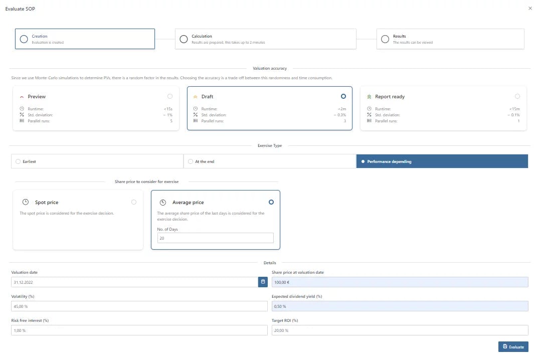
Task: Click the Average price clock icon
Action: tap(162, 203)
